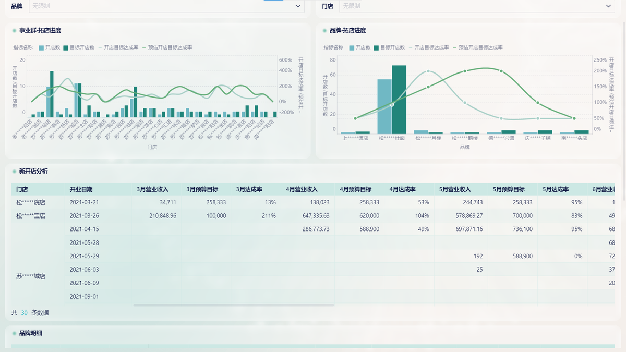Toggle 目标开店数 legend in 品牌-拓店进度 chart
The width and height of the screenshot is (626, 352).
[392, 47]
